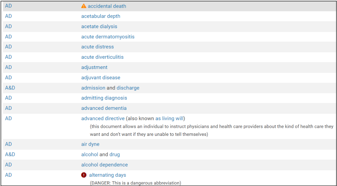Select the acetate dialysis entry
The width and height of the screenshot is (337, 186).
(99, 27)
